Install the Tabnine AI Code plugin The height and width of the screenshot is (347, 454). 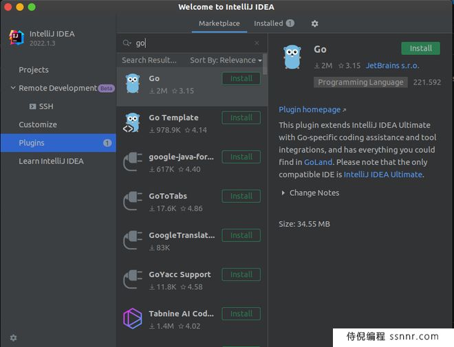tap(241, 314)
